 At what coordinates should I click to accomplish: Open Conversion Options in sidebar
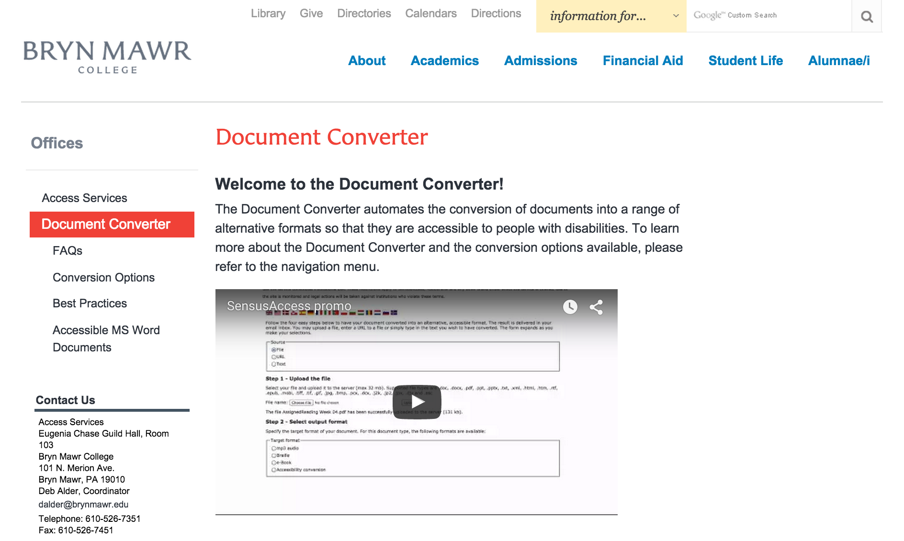click(103, 278)
